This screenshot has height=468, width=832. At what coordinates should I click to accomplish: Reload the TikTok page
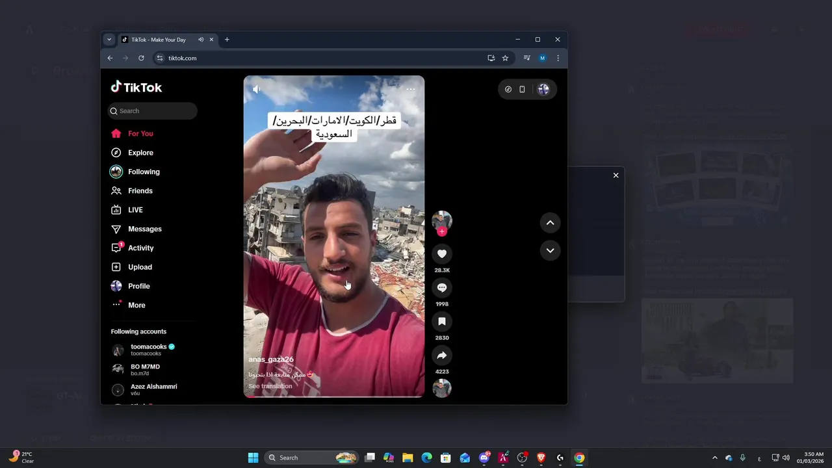tap(141, 58)
